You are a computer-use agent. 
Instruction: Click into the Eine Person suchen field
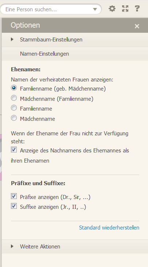[48, 9]
